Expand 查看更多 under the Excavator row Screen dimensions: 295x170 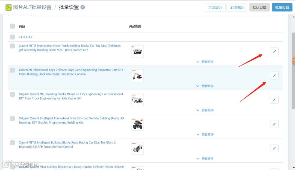(x=205, y=86)
